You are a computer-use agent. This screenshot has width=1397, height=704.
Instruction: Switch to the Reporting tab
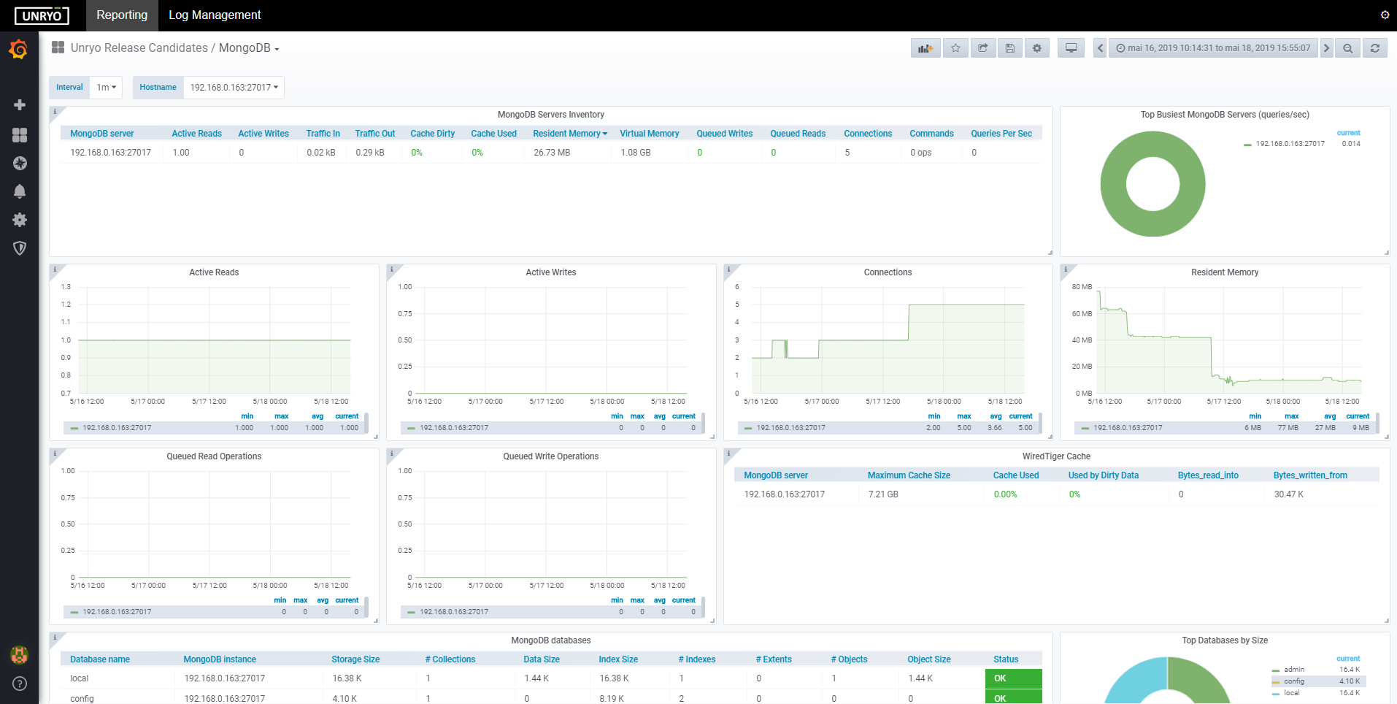pyautogui.click(x=122, y=15)
